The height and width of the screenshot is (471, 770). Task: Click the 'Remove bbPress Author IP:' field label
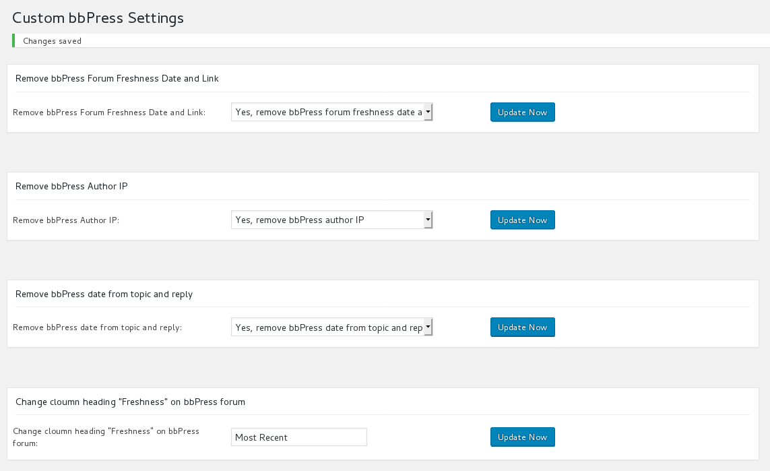click(x=66, y=220)
